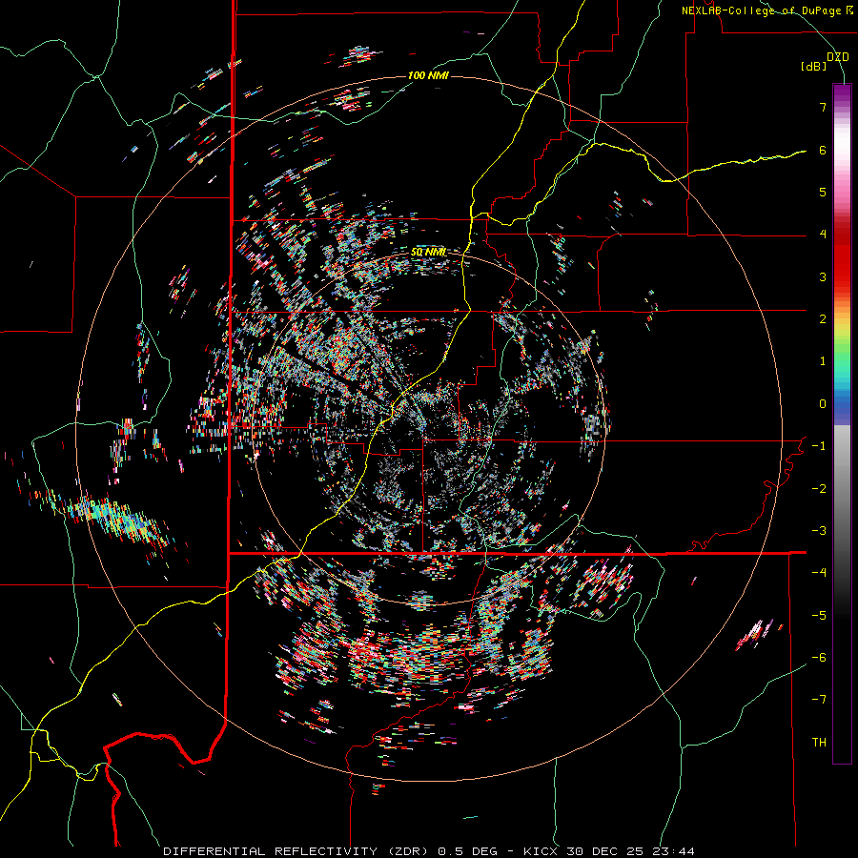Viewport: 858px width, 858px height.
Task: Select the 5 value on the color scale
Action: pos(823,192)
